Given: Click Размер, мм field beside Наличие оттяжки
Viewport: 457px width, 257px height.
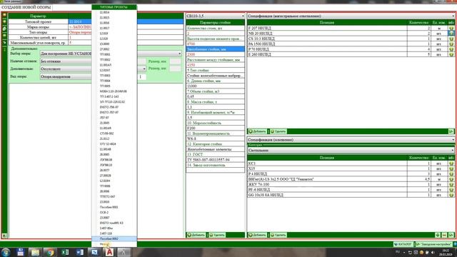Looking at the screenshot, I should point(175,61).
